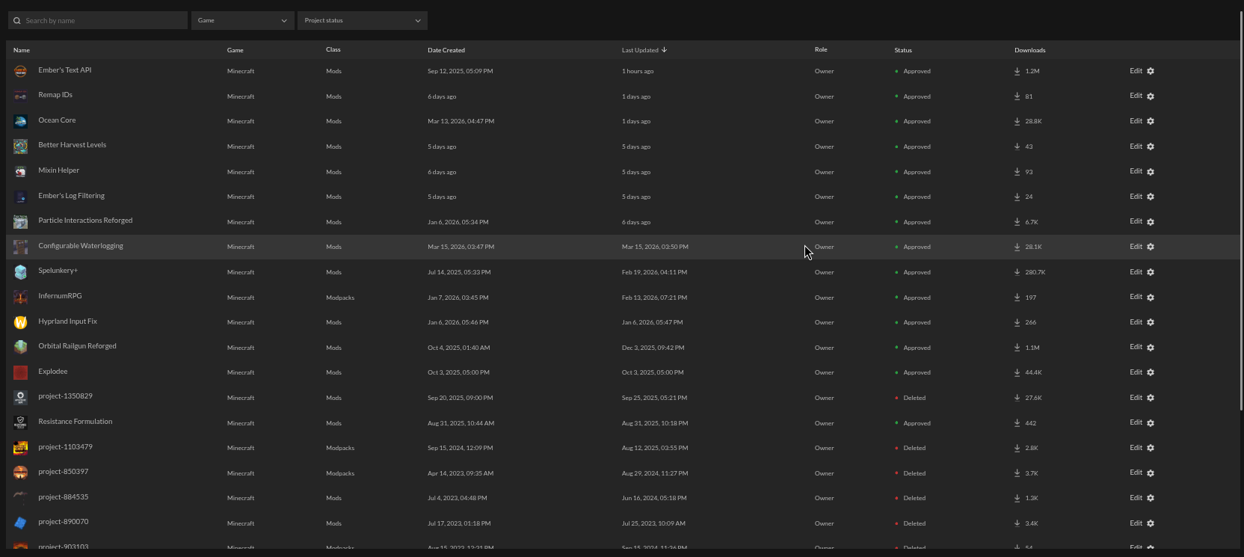Click download icon in Ember's Text API row
Image resolution: width=1244 pixels, height=557 pixels.
[x=1017, y=71]
